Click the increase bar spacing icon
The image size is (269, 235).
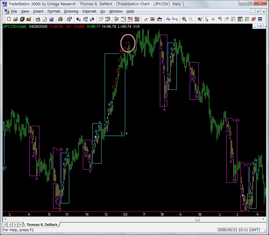coord(175,19)
